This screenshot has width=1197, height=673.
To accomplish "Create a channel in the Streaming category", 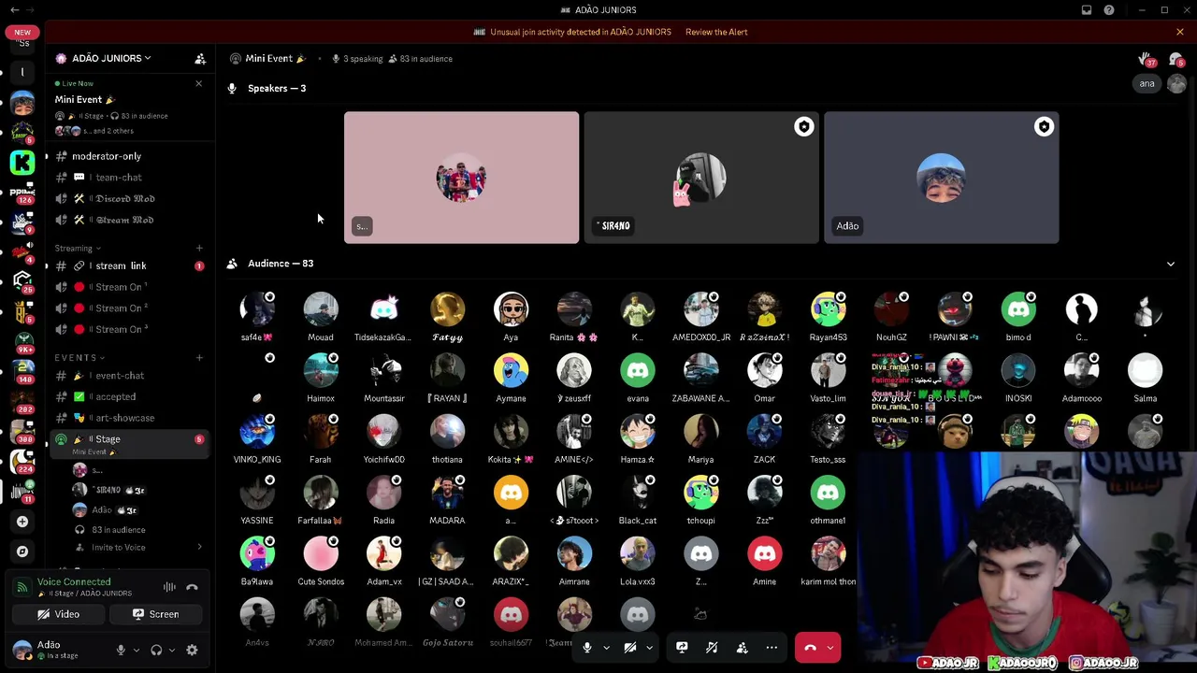I will (x=199, y=249).
